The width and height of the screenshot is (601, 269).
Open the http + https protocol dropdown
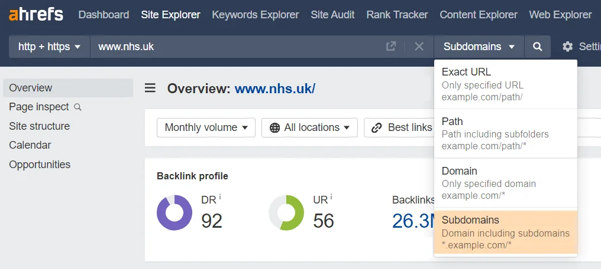50,47
